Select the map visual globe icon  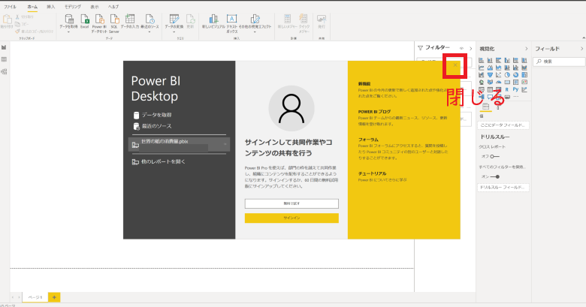pyautogui.click(x=482, y=82)
